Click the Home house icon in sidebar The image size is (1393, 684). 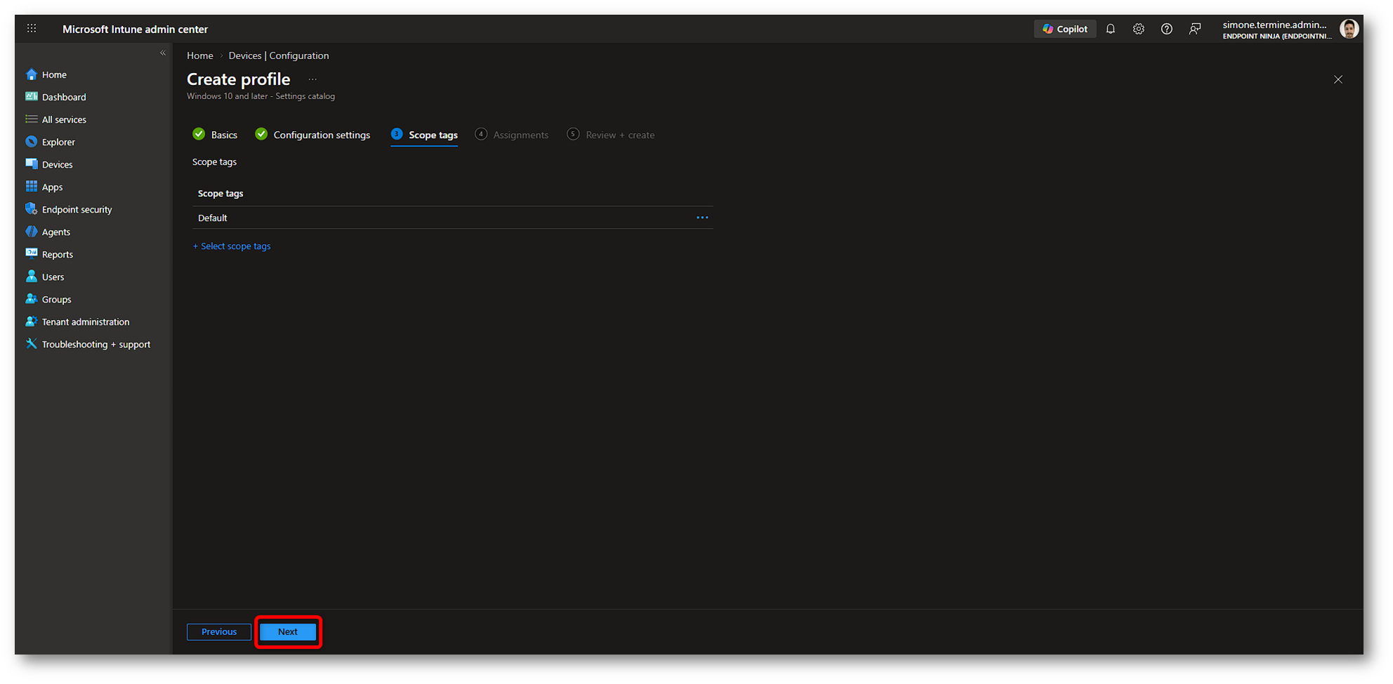(32, 74)
